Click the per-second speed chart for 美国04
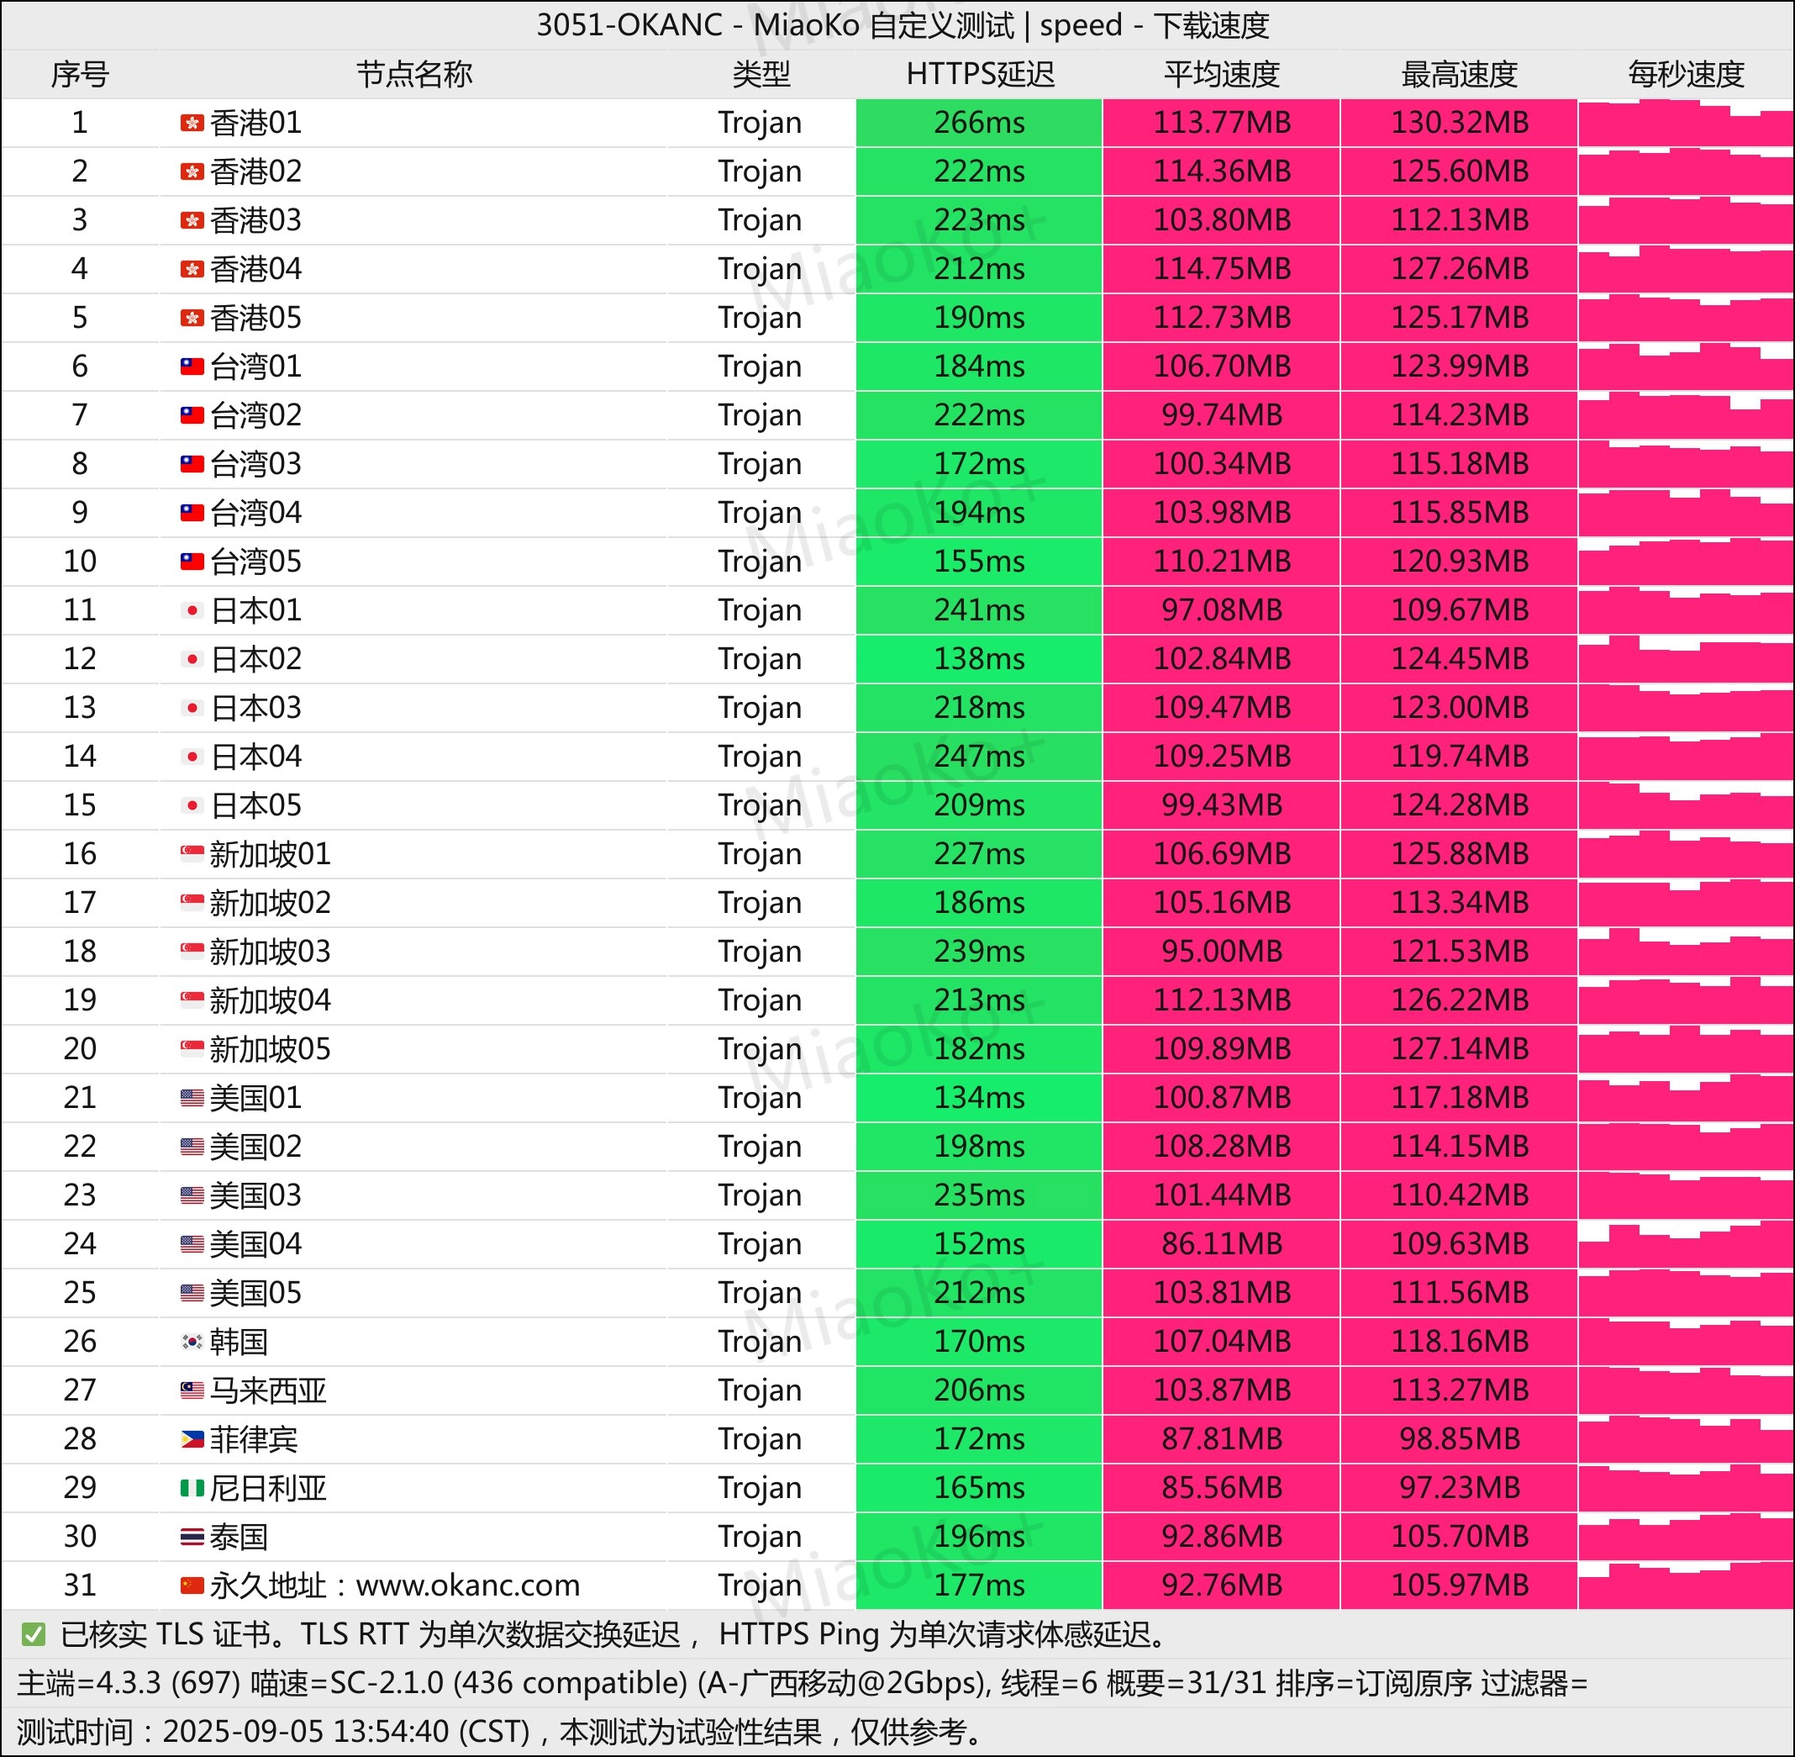1795x1757 pixels. point(1686,1244)
